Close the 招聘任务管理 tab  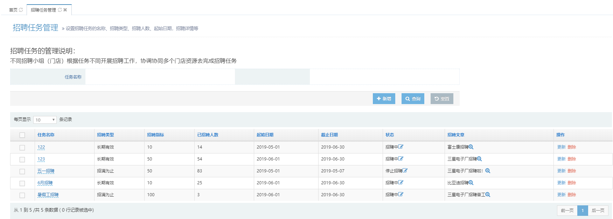coord(65,10)
